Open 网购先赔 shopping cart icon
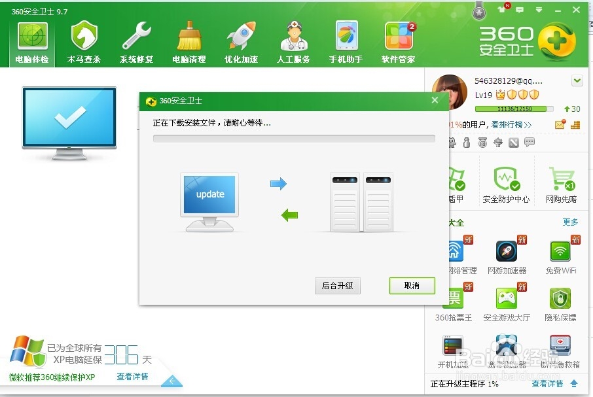This screenshot has width=593, height=397. 561,184
